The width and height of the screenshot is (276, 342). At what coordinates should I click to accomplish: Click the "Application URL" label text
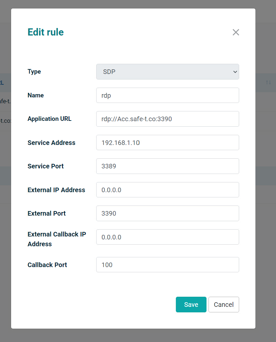(x=49, y=119)
